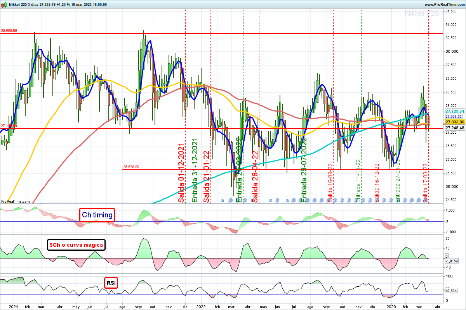Click the 27.663,52 blue price tag
Viewport: 466px width, 310px height.
pos(453,116)
